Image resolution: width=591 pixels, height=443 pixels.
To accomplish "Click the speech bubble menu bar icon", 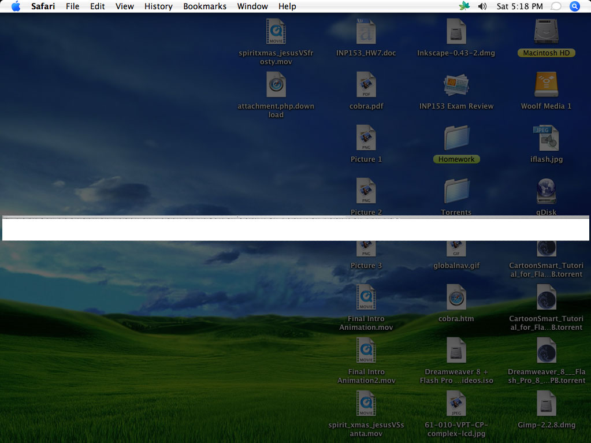I will (556, 6).
